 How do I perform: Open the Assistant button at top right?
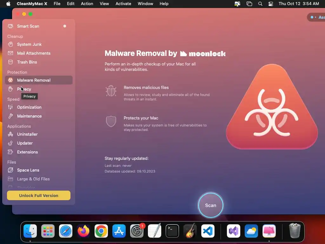point(316,17)
